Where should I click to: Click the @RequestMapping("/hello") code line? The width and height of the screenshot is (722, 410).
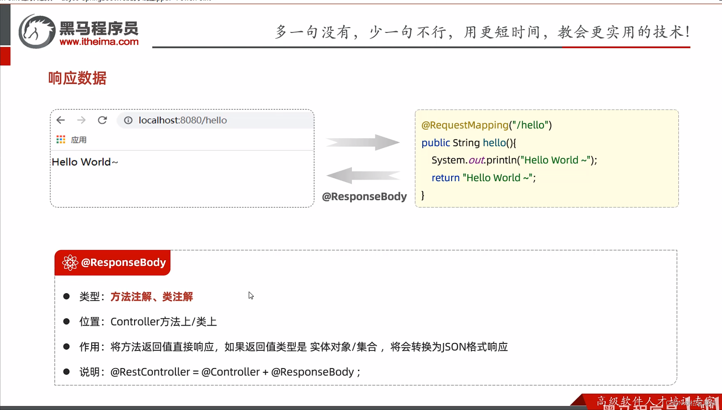(x=486, y=125)
